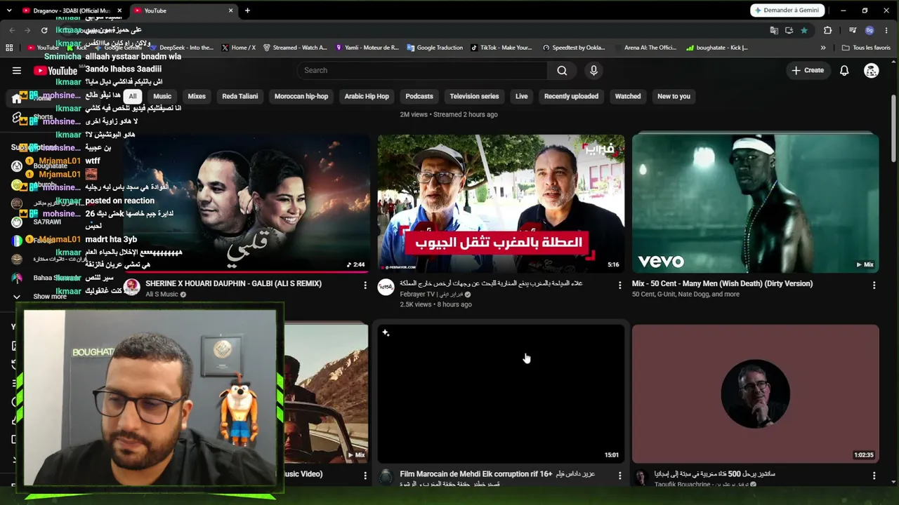
Task: Open options for the 50 Cent mix
Action: [874, 285]
